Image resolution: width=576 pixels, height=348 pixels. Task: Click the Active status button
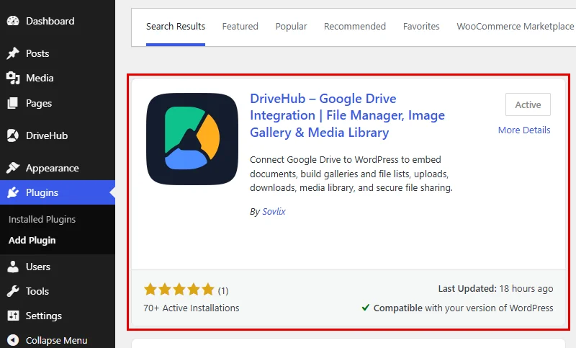pos(528,104)
